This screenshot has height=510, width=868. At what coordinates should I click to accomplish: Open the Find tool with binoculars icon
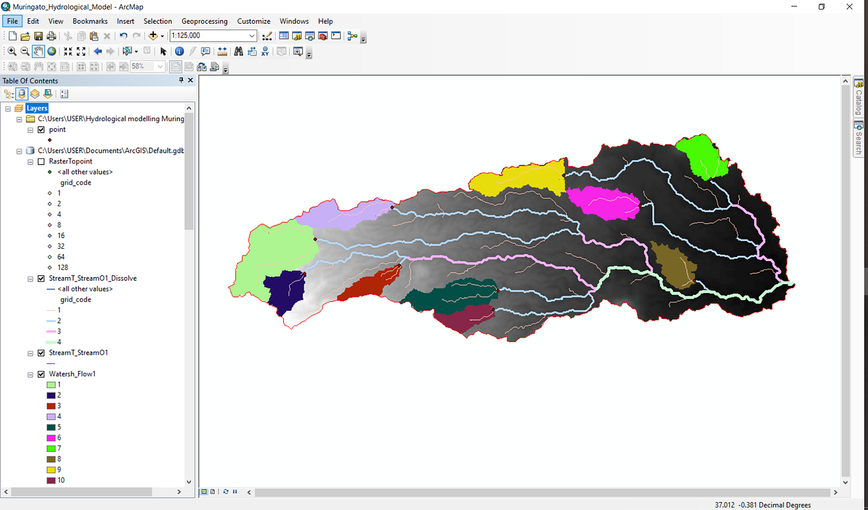[x=238, y=51]
